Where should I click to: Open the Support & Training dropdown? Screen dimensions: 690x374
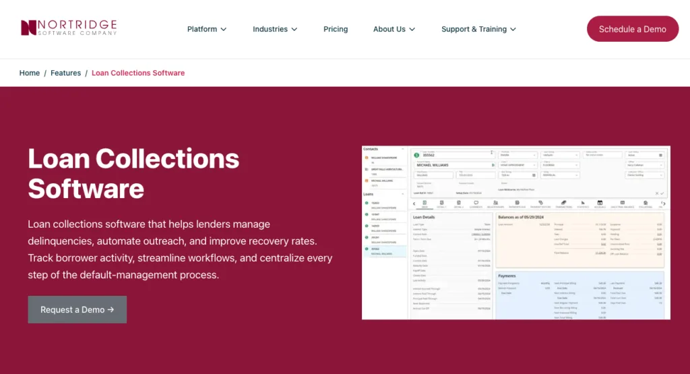click(479, 29)
